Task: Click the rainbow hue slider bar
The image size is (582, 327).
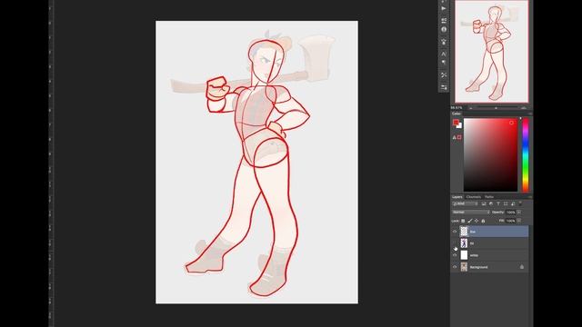Action: point(526,155)
